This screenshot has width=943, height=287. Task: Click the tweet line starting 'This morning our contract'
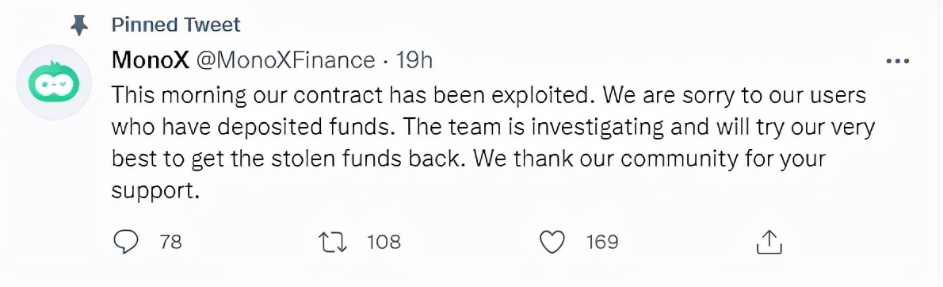tap(488, 96)
